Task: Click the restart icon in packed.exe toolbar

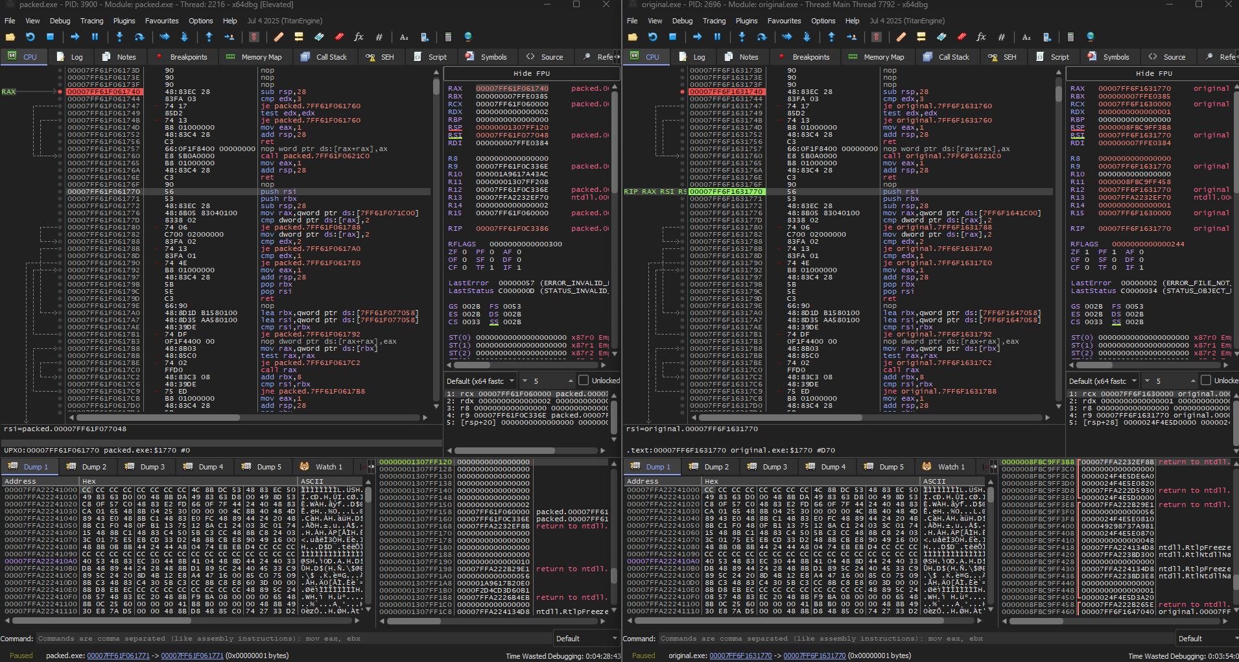Action: click(30, 37)
